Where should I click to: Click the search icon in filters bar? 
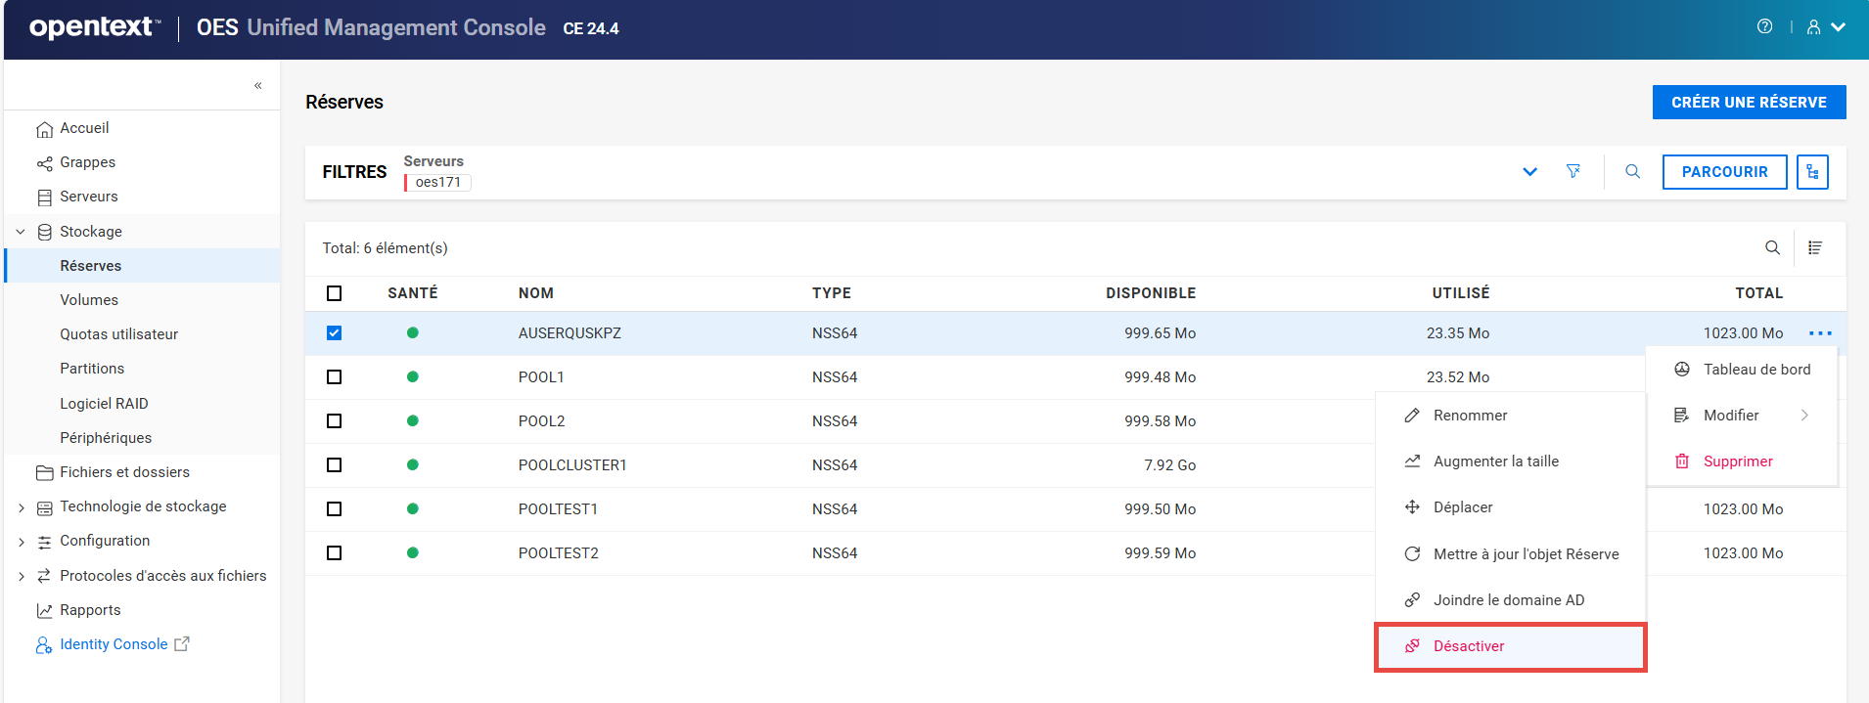point(1632,172)
